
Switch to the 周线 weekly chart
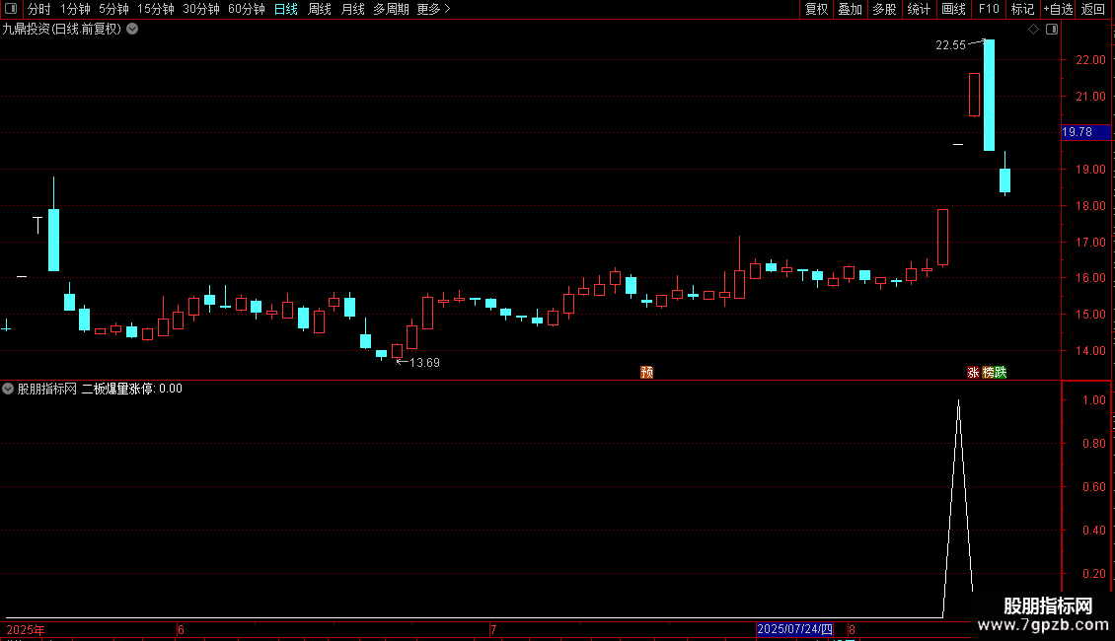tap(320, 9)
